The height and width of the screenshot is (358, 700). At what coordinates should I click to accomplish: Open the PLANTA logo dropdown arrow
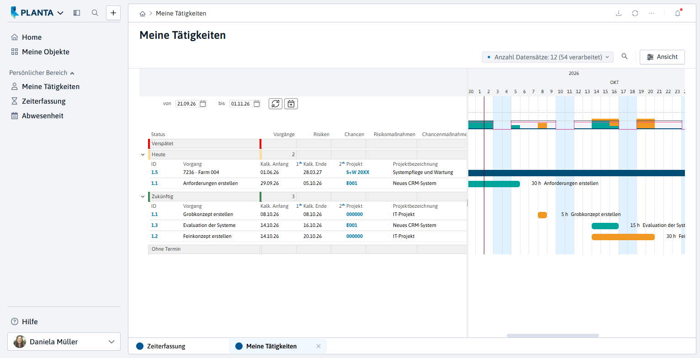(x=60, y=13)
